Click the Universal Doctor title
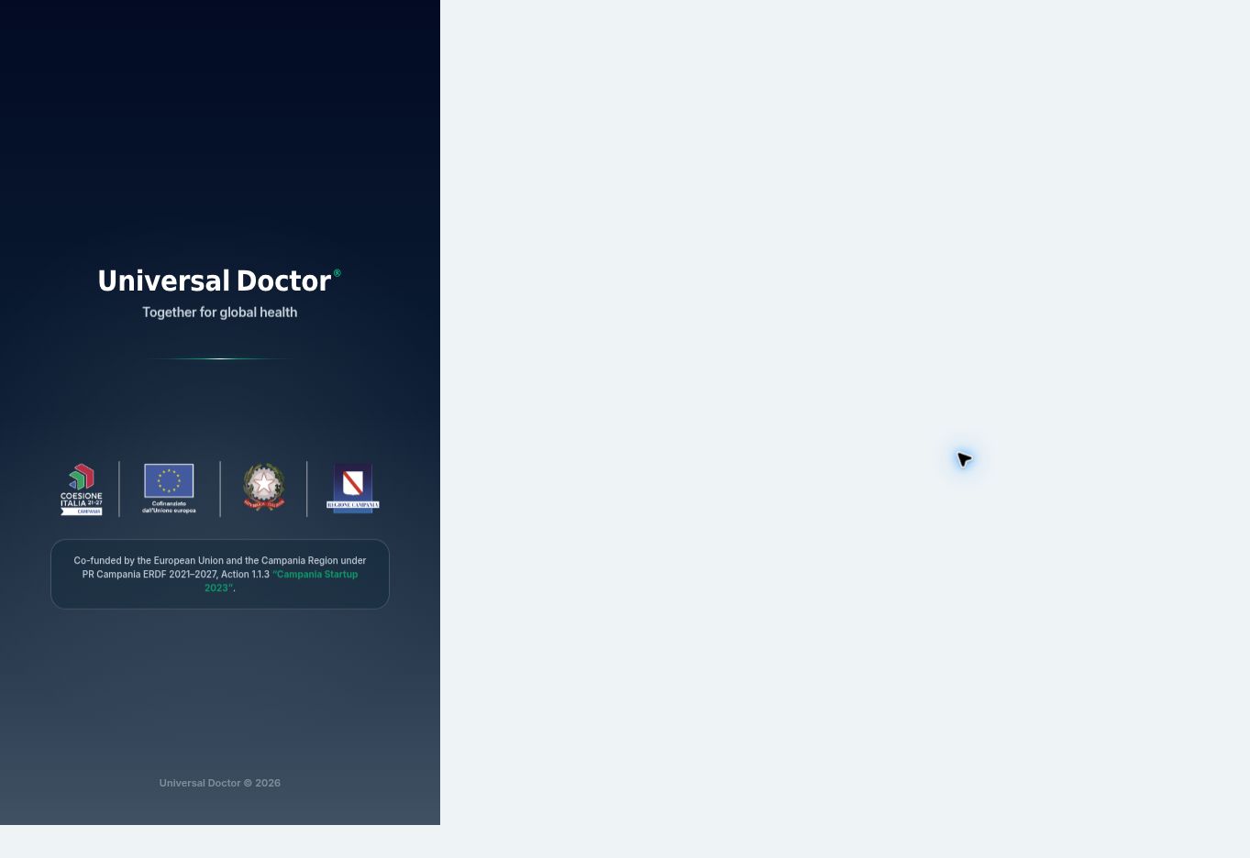 (x=219, y=280)
